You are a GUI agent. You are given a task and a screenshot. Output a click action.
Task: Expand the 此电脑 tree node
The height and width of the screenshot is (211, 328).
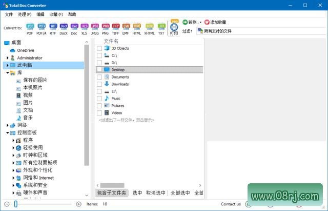tap(8, 65)
